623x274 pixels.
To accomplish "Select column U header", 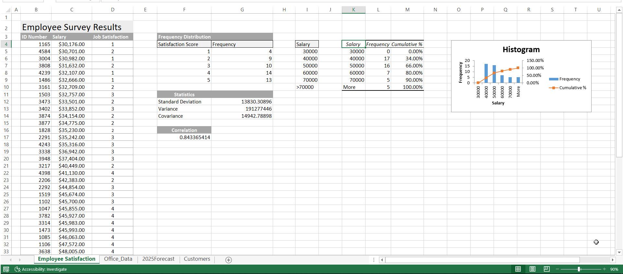I will coord(599,10).
